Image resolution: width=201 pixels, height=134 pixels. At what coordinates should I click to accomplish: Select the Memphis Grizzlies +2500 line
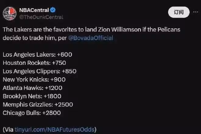click(x=38, y=104)
